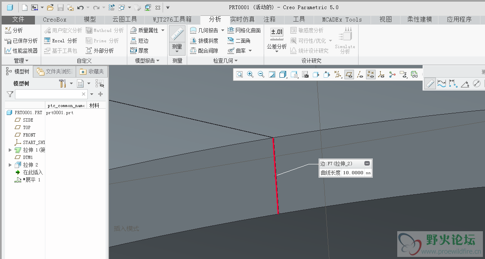The image size is (485, 259).
Task: Toggle annotation display eye icon
Action: [x=403, y=74]
